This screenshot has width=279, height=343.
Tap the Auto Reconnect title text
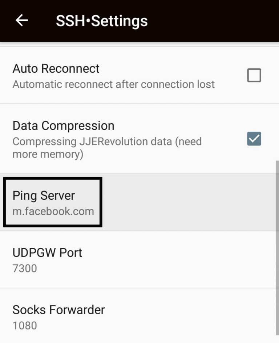pyautogui.click(x=56, y=69)
